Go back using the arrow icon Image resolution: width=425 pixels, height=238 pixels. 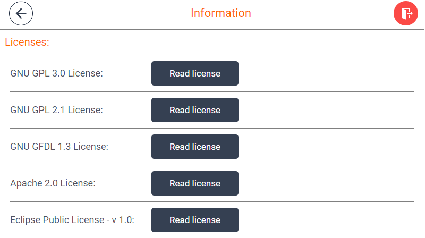[21, 13]
